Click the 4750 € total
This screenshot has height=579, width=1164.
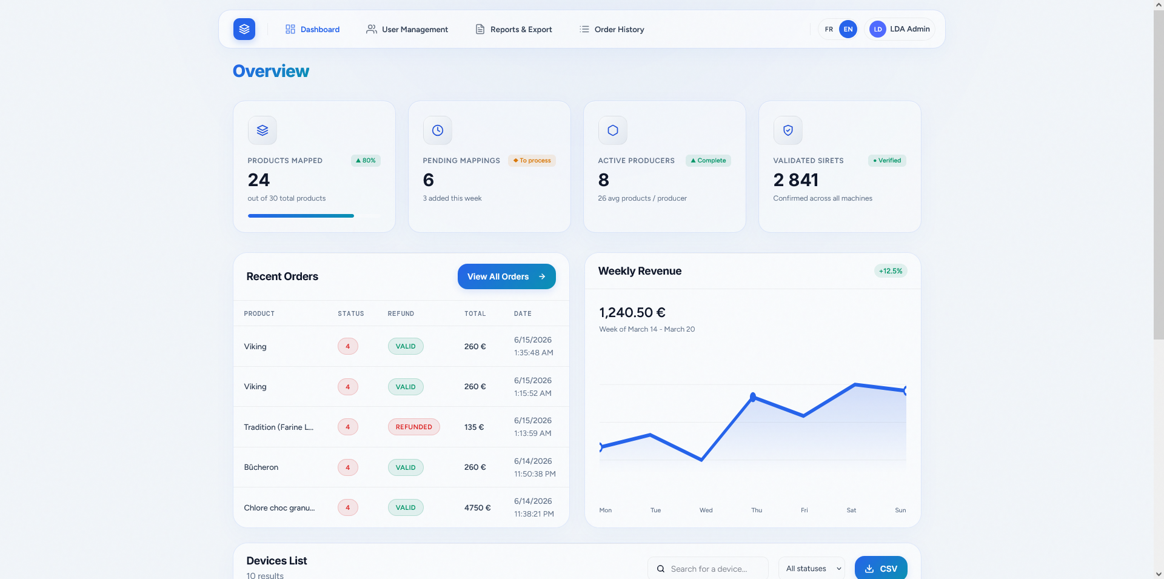click(478, 507)
